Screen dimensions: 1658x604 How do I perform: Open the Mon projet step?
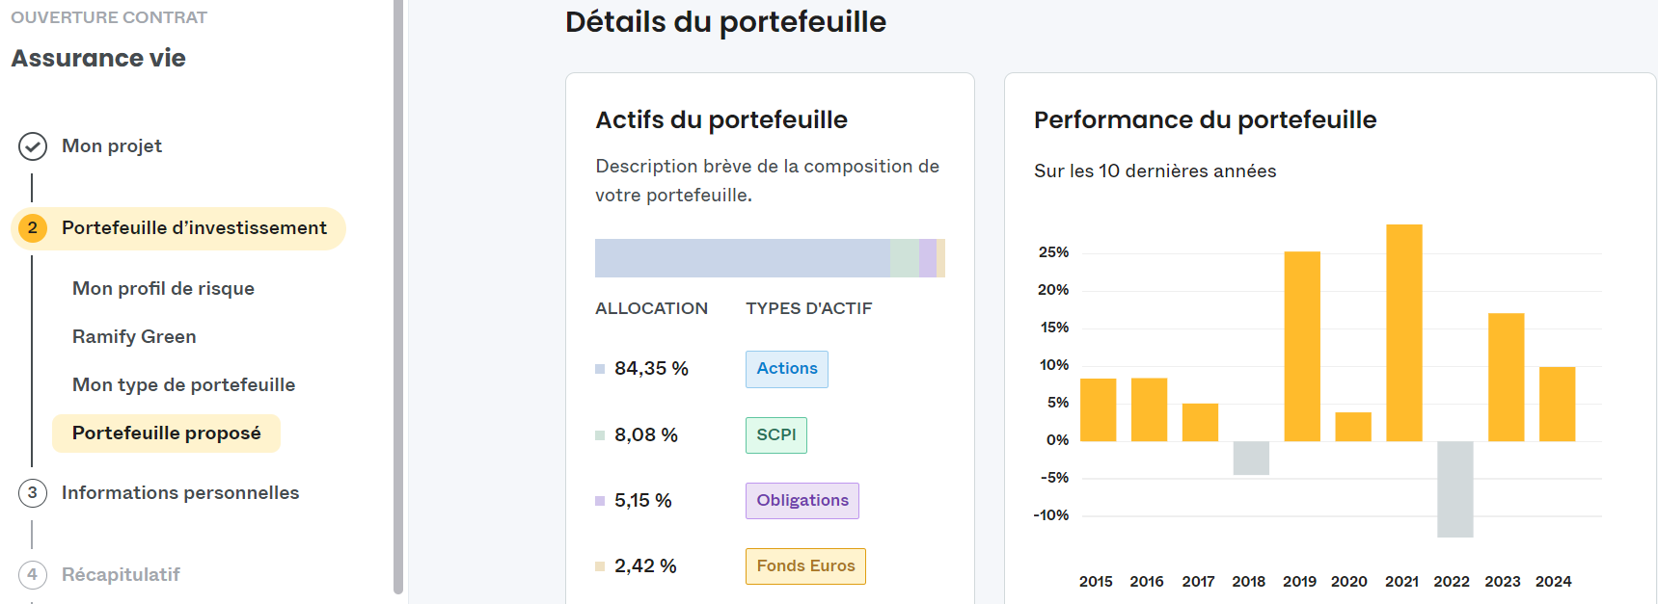[111, 146]
